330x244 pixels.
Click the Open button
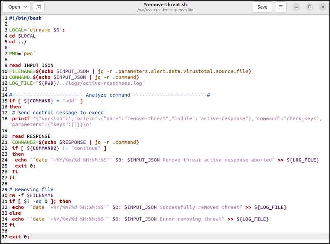pyautogui.click(x=14, y=7)
